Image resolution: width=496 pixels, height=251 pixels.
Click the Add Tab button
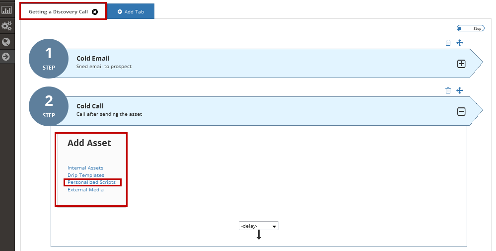(131, 11)
